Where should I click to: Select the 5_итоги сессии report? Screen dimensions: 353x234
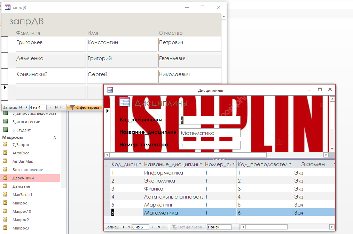pyautogui.click(x=26, y=122)
